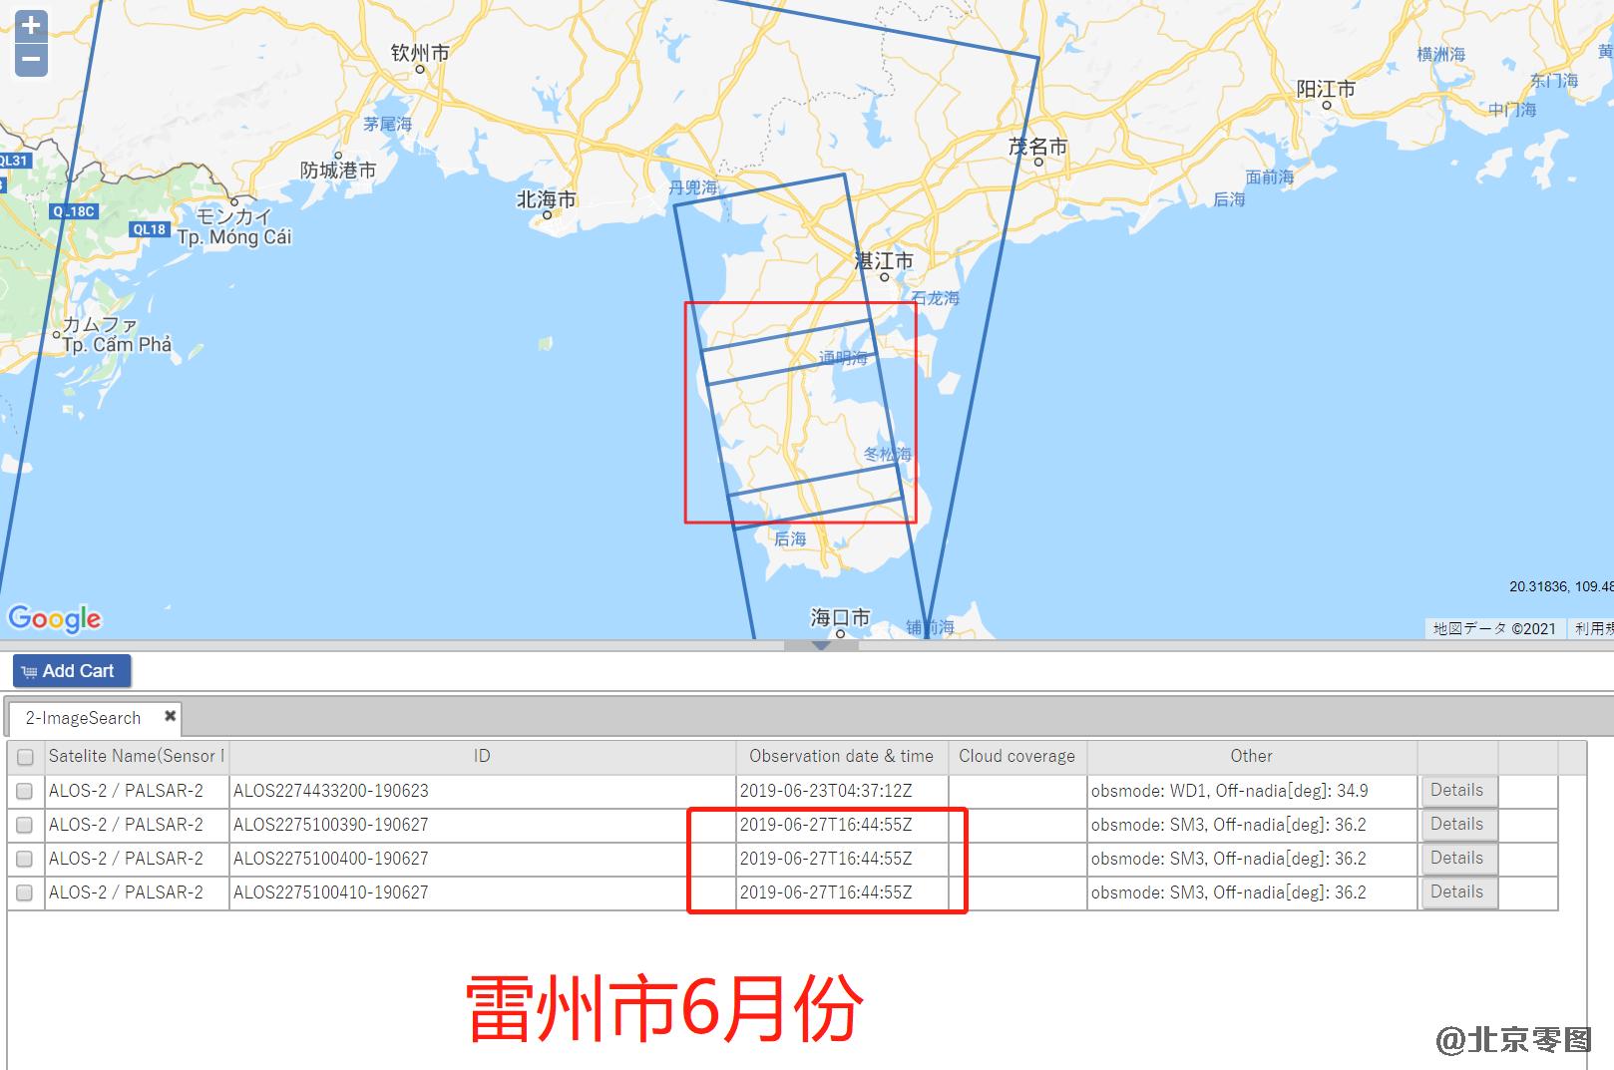1614x1070 pixels.
Task: Zoom in the map with plus button
Action: tap(31, 26)
